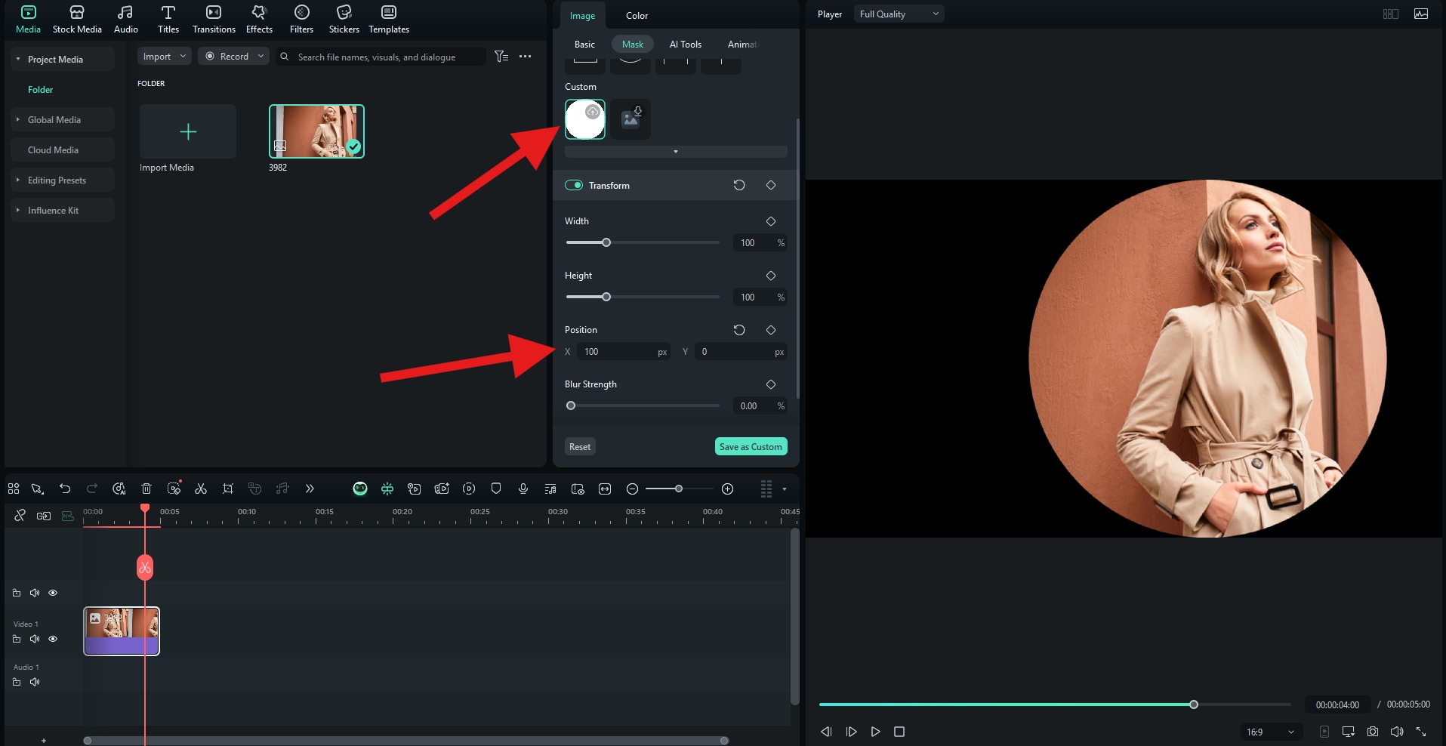Show more timeline tools via double-chevron
This screenshot has height=746, width=1446.
[310, 489]
